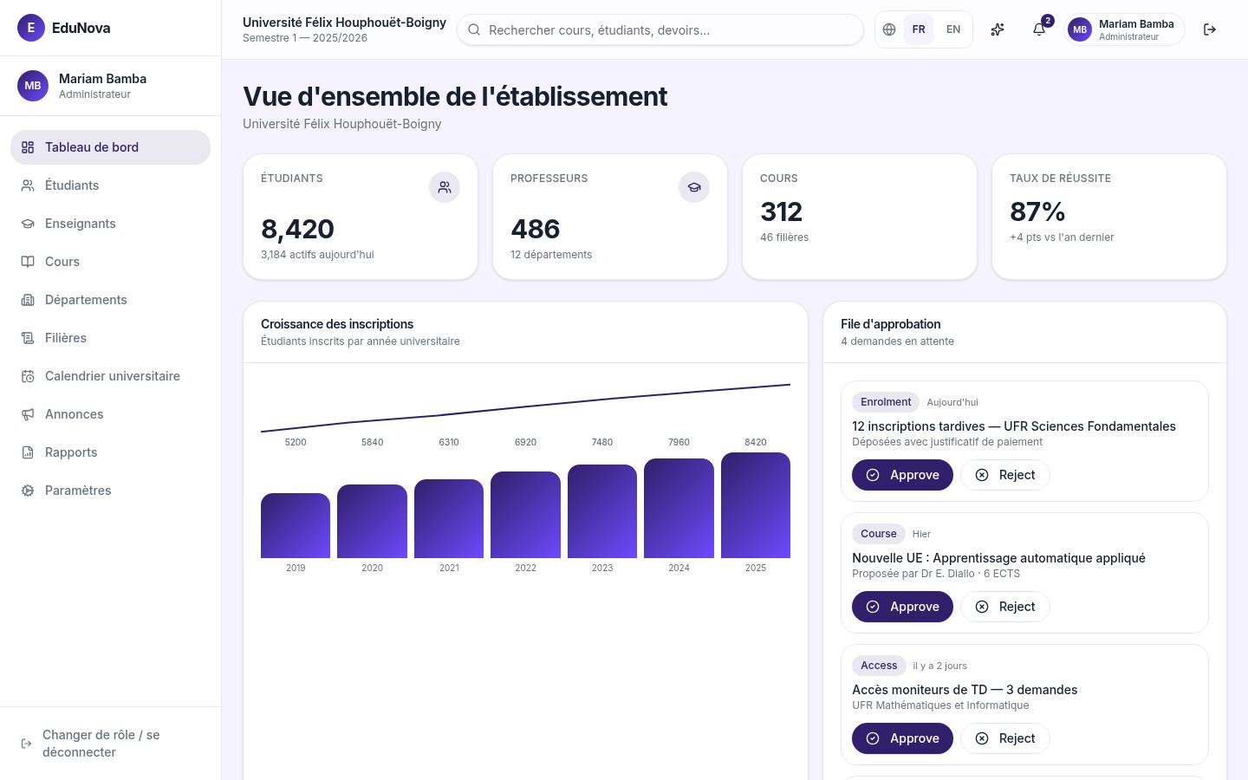Click the 2022 enrollment bar
This screenshot has height=780, width=1248.
pos(525,515)
